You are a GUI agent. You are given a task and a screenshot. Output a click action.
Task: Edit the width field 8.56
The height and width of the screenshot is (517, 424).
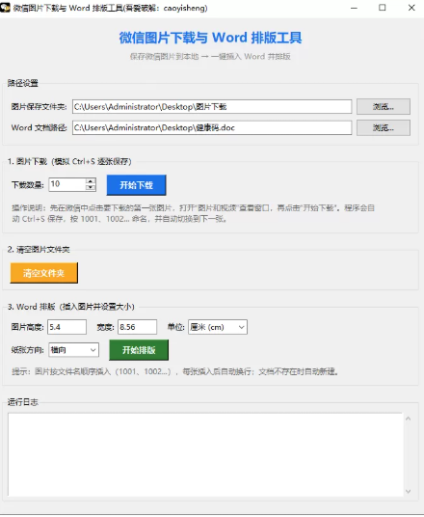coord(137,327)
